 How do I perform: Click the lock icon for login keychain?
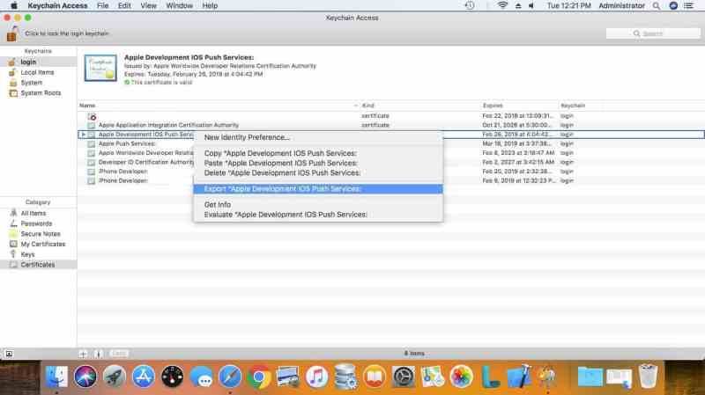pyautogui.click(x=12, y=33)
